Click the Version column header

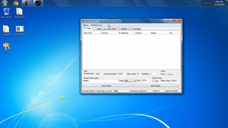(139, 33)
